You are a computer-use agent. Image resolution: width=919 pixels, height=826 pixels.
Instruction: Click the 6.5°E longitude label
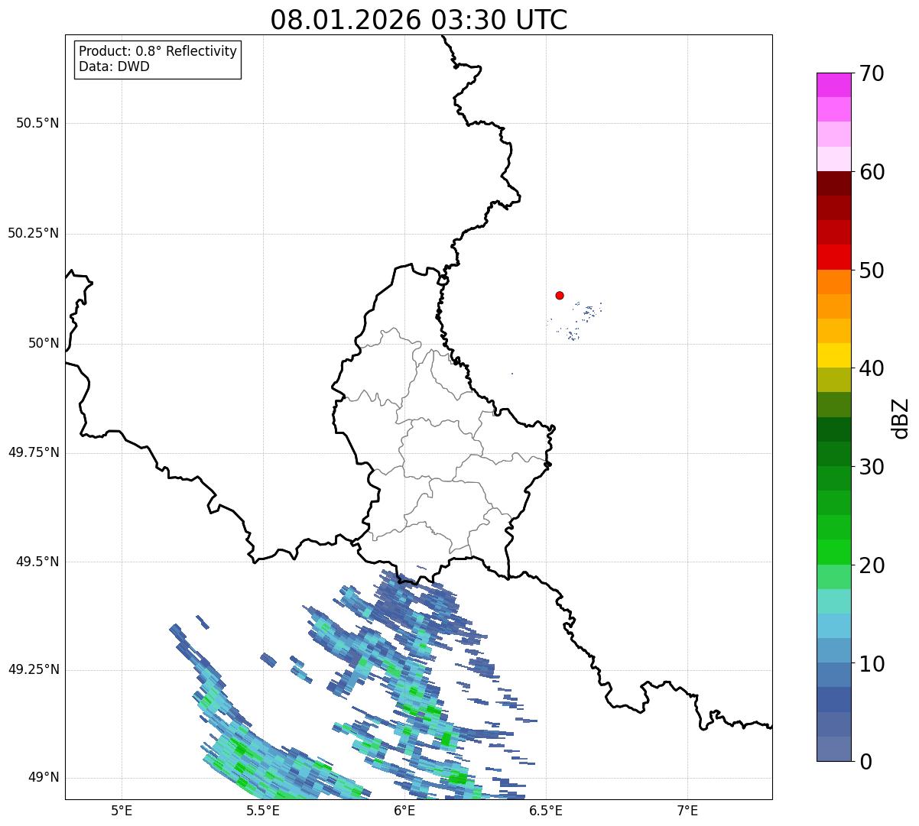[x=547, y=810]
